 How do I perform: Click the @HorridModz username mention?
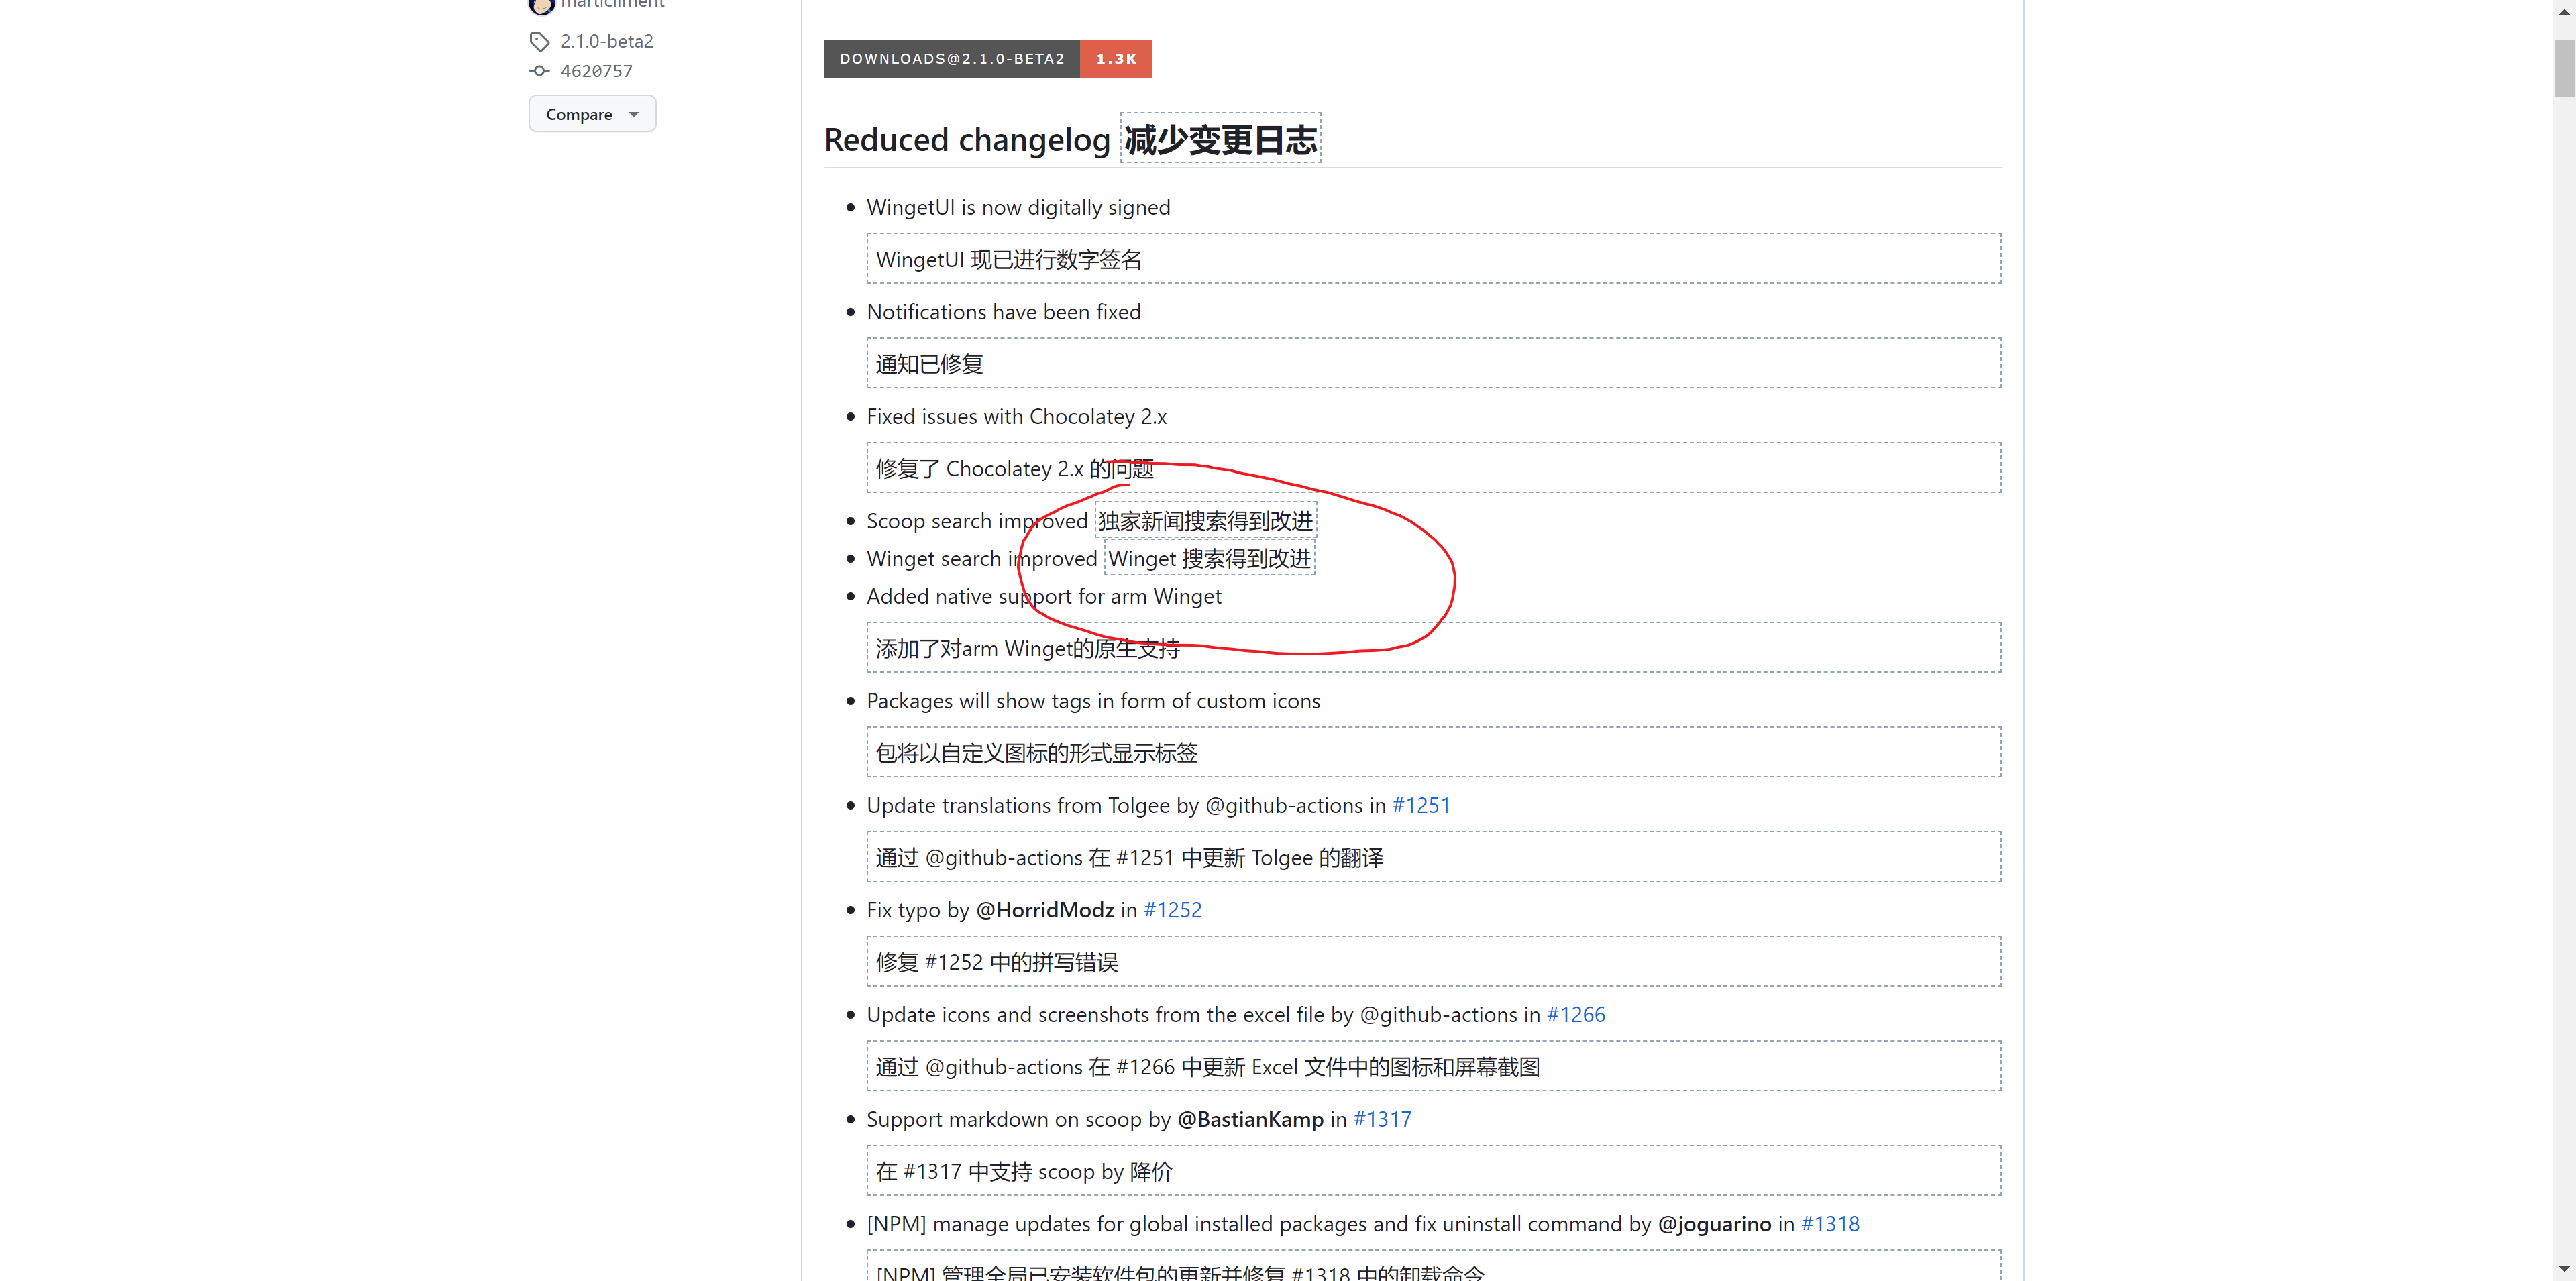1044,910
